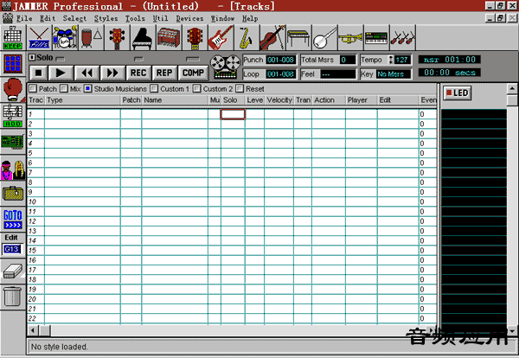Check the Reset checkbox

(240, 88)
